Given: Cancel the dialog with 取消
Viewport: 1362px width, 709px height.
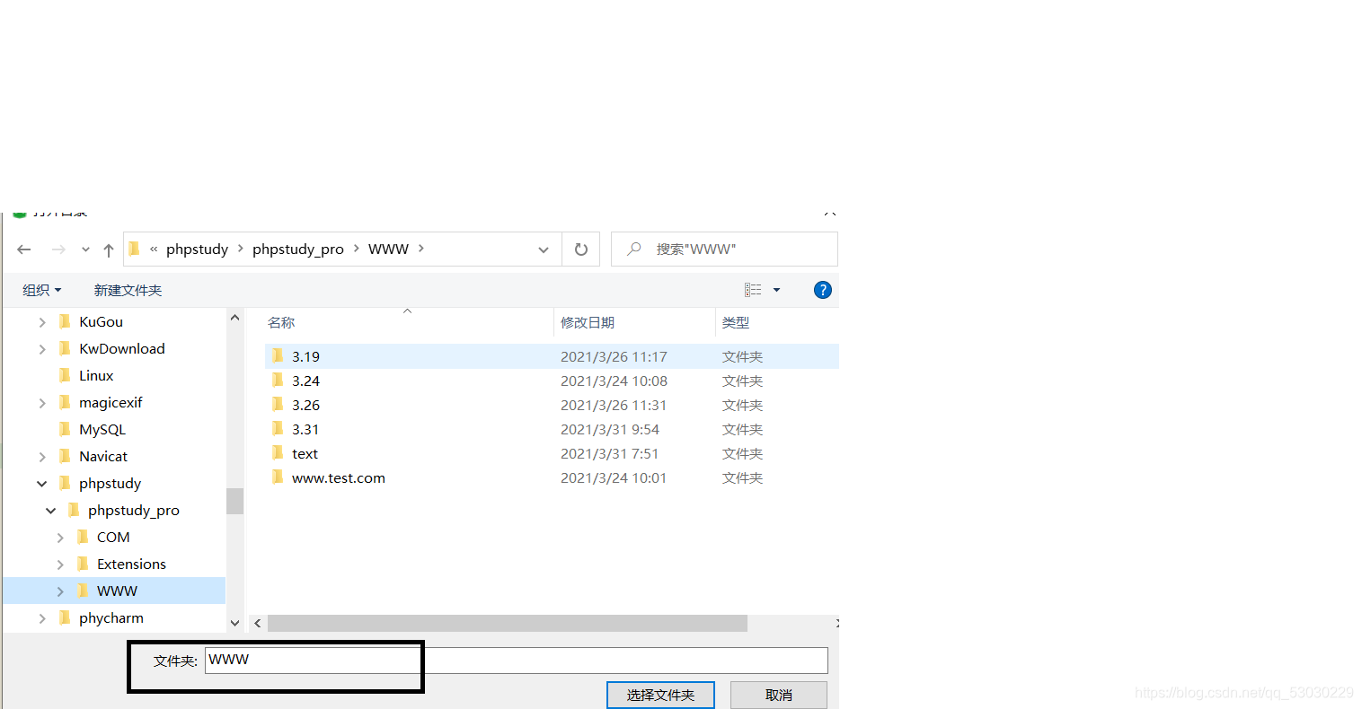Looking at the screenshot, I should pos(779,695).
